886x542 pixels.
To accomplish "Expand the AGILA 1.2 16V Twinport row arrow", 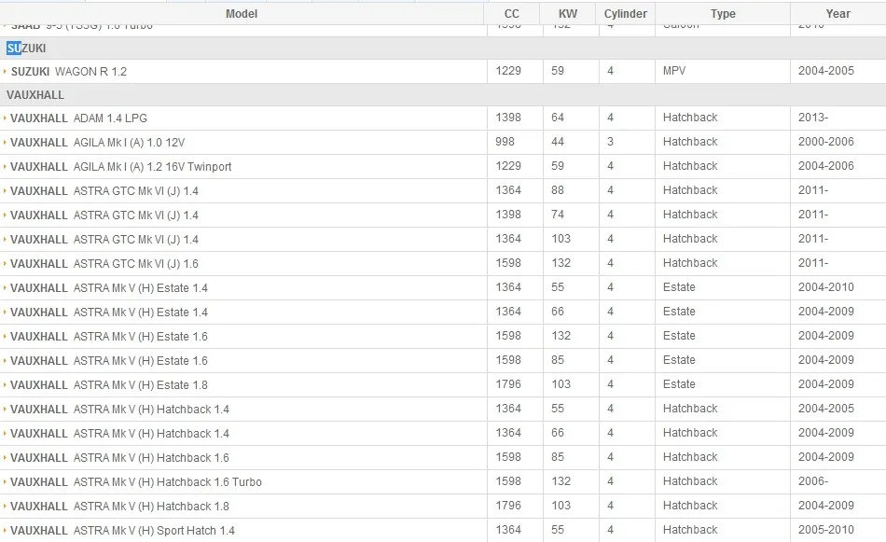I will point(5,167).
